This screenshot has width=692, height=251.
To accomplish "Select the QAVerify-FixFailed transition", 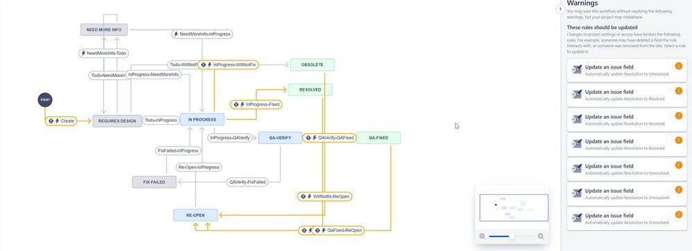I will 248,182.
